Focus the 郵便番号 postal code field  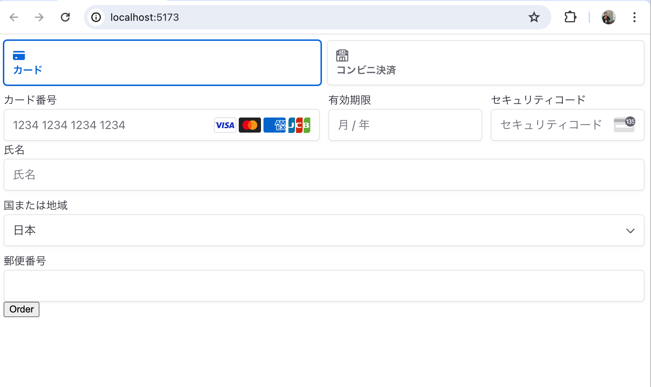(x=324, y=286)
